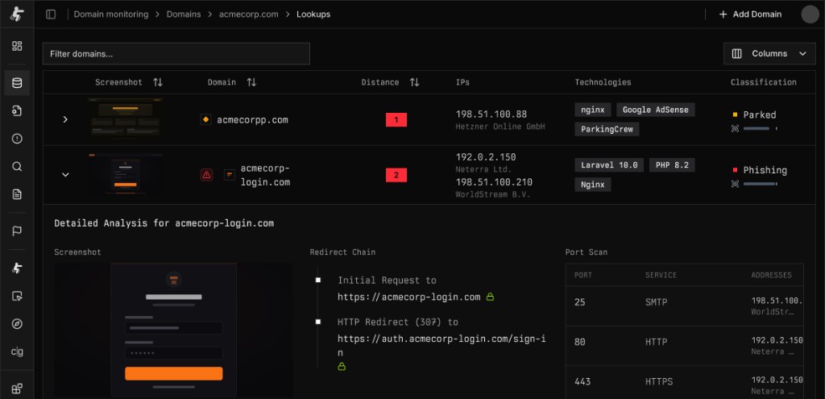Click the Nginx tag for acmecorp-login.com
Screen dimensions: 825x399
(593, 185)
